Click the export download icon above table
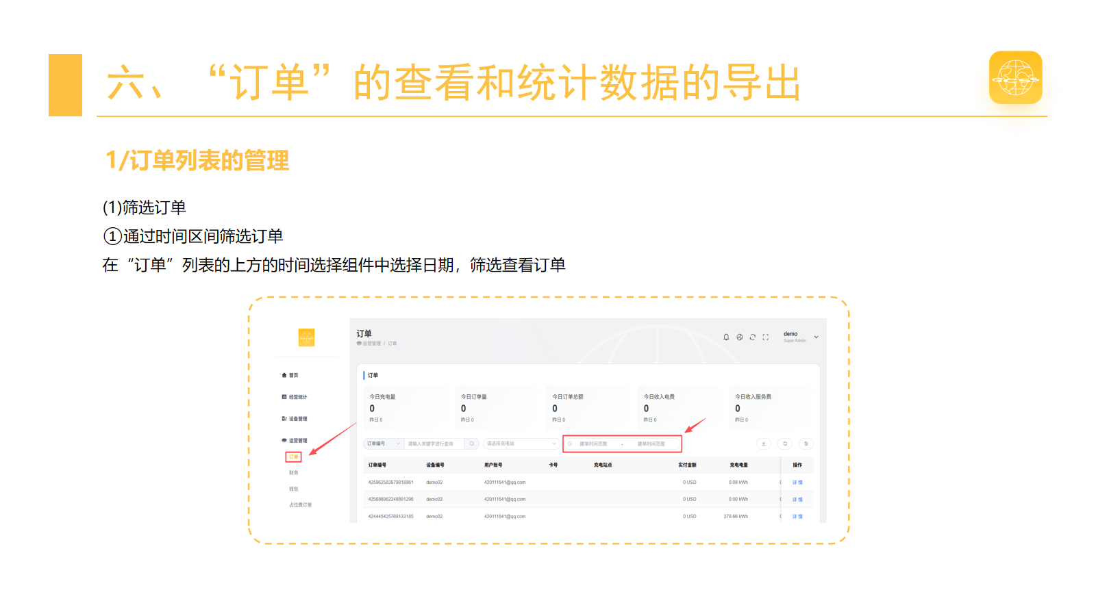 coord(764,444)
